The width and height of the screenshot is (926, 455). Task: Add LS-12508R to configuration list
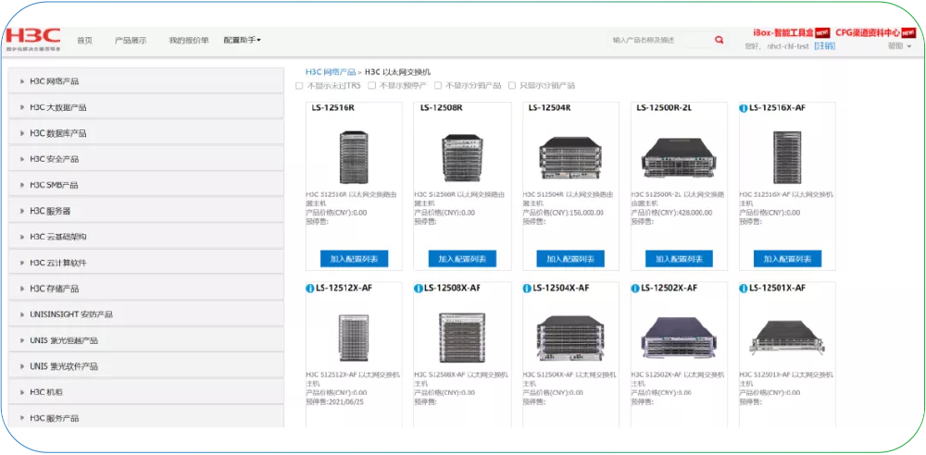coord(462,259)
